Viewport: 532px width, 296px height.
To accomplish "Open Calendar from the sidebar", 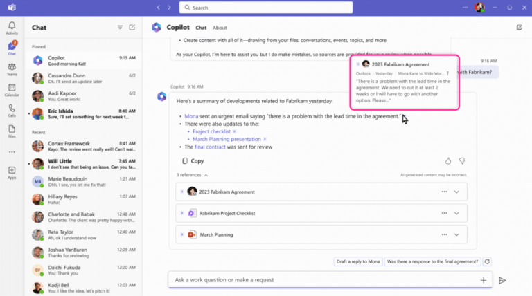I will [12, 90].
